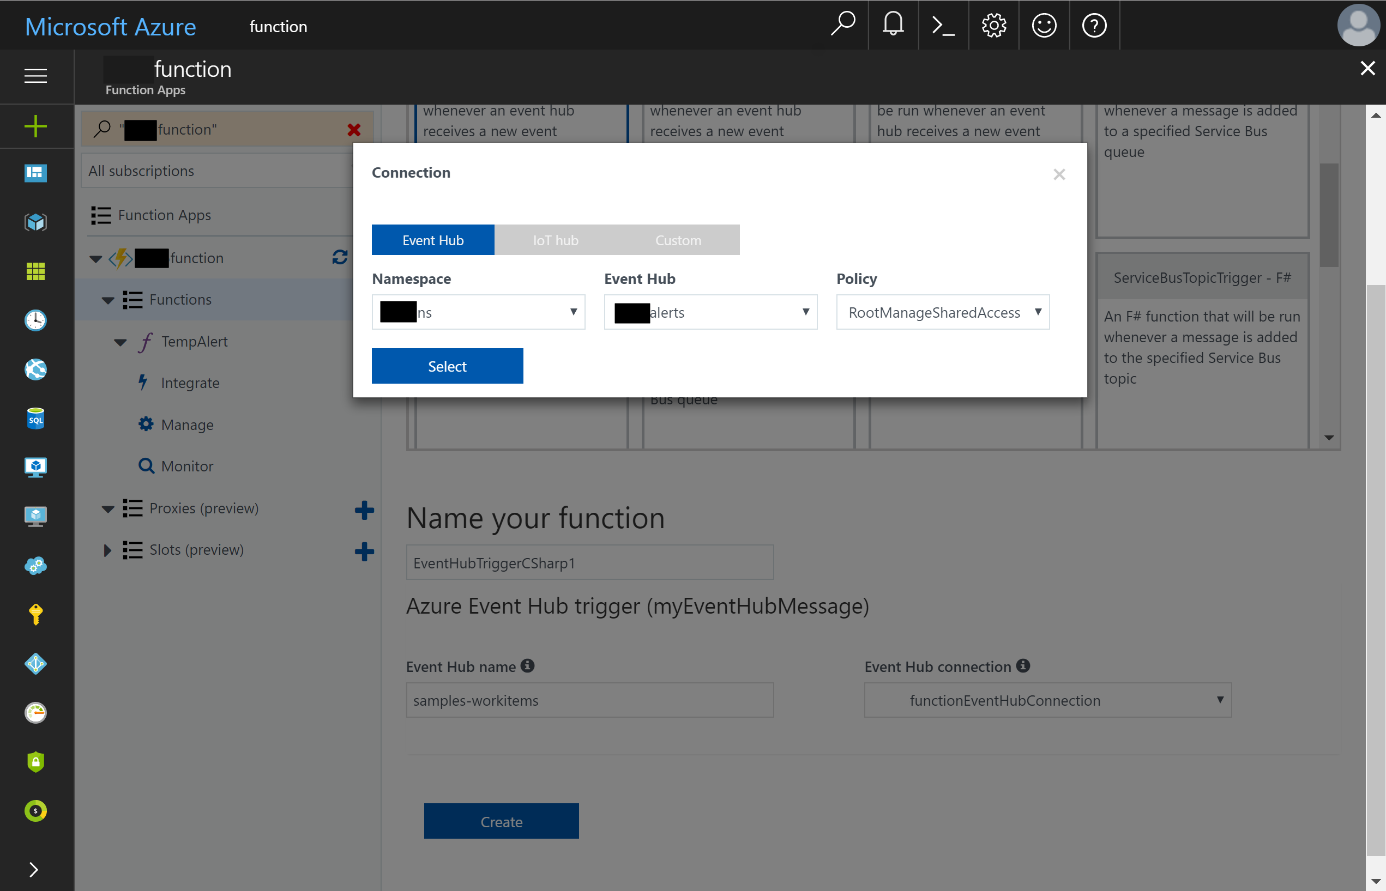The image size is (1386, 891).
Task: Open Security Center shield lock icon
Action: click(x=36, y=762)
